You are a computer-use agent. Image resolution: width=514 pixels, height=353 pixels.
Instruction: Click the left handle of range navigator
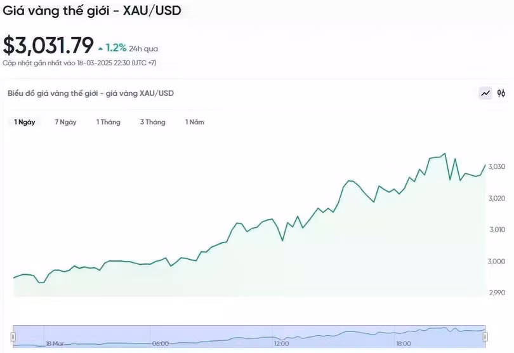click(x=13, y=336)
